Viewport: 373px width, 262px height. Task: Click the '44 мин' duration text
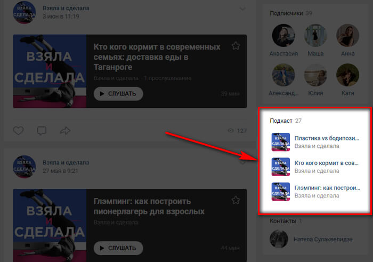pos(230,248)
